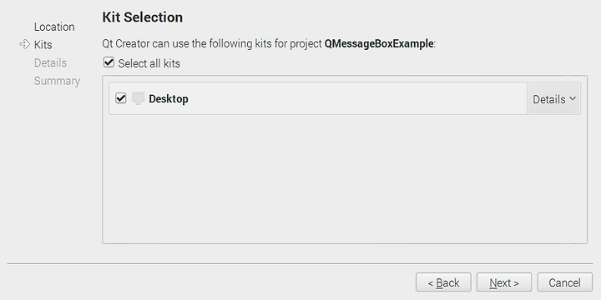The width and height of the screenshot is (601, 300).
Task: Cancel the project wizard
Action: (564, 282)
